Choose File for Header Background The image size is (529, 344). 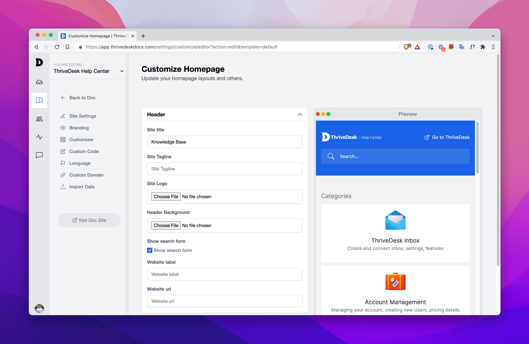pos(166,225)
